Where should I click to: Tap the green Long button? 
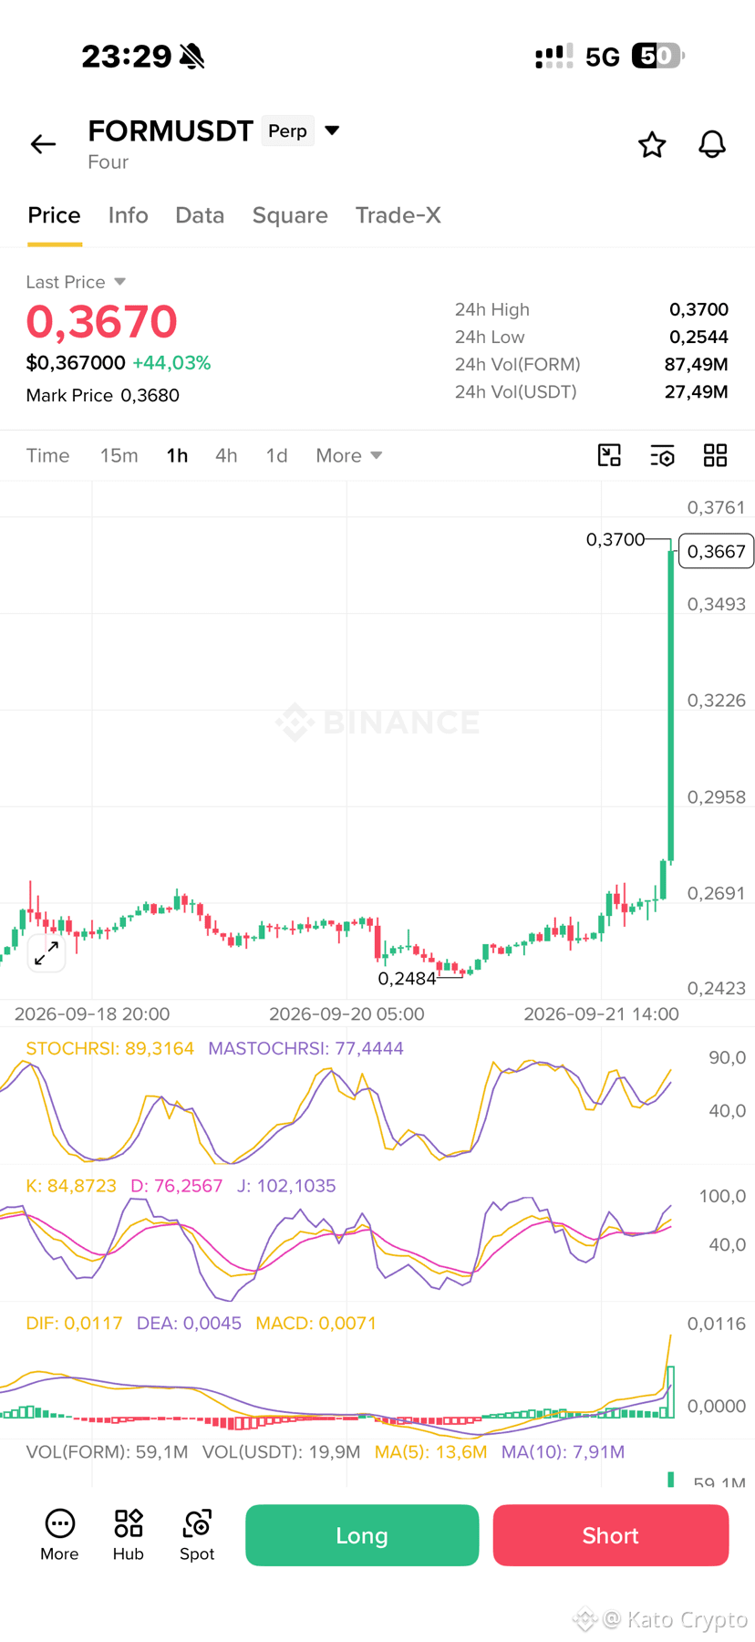(362, 1535)
